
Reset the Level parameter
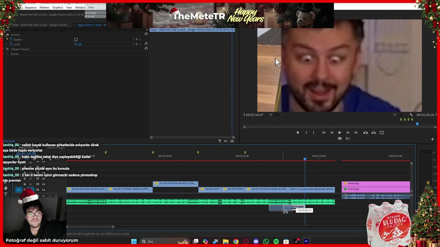[146, 44]
